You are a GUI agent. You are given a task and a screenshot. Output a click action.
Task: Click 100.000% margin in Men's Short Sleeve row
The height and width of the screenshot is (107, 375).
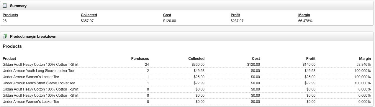click(x=363, y=83)
